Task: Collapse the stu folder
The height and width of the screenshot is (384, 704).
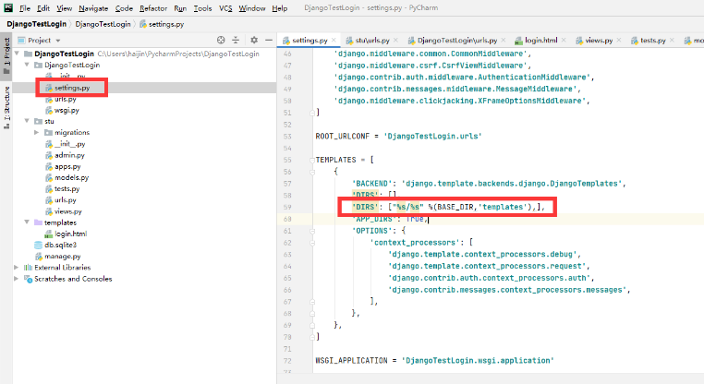Action: coord(27,121)
